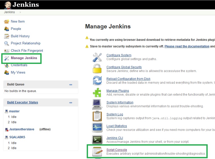
Task: Collapse the Build Executor Status panel
Action: (x=71, y=103)
